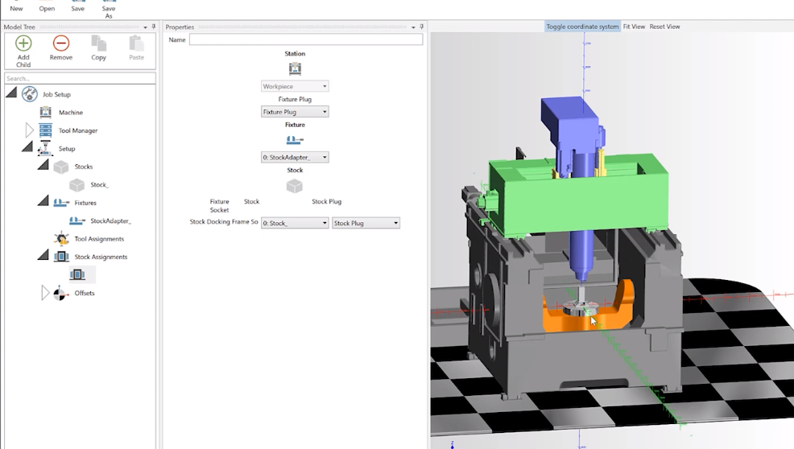794x449 pixels.
Task: Select the Offsets coordinate icon
Action: point(60,293)
